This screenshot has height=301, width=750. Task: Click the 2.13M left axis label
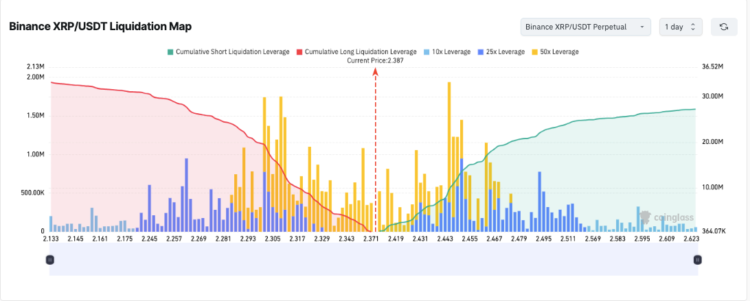point(36,67)
